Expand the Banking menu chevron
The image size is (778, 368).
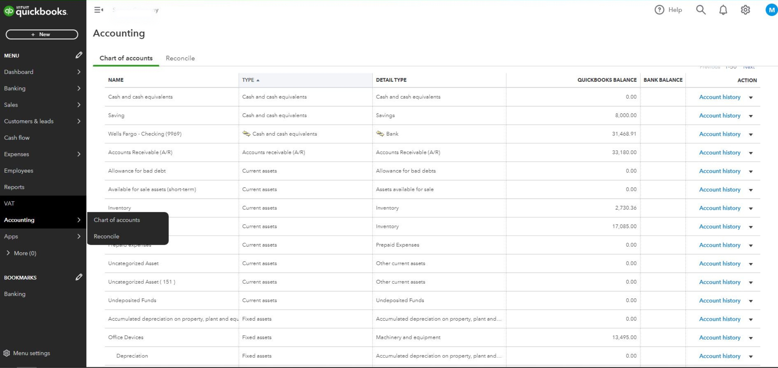coord(79,88)
